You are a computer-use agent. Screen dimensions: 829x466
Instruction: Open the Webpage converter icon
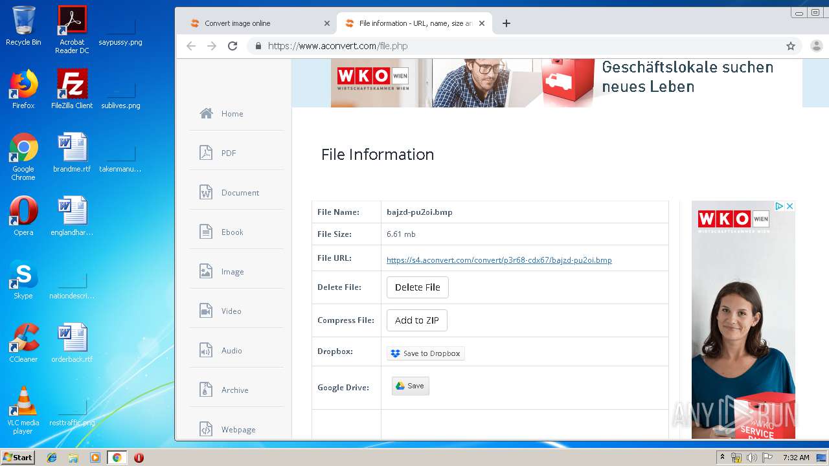[206, 430]
